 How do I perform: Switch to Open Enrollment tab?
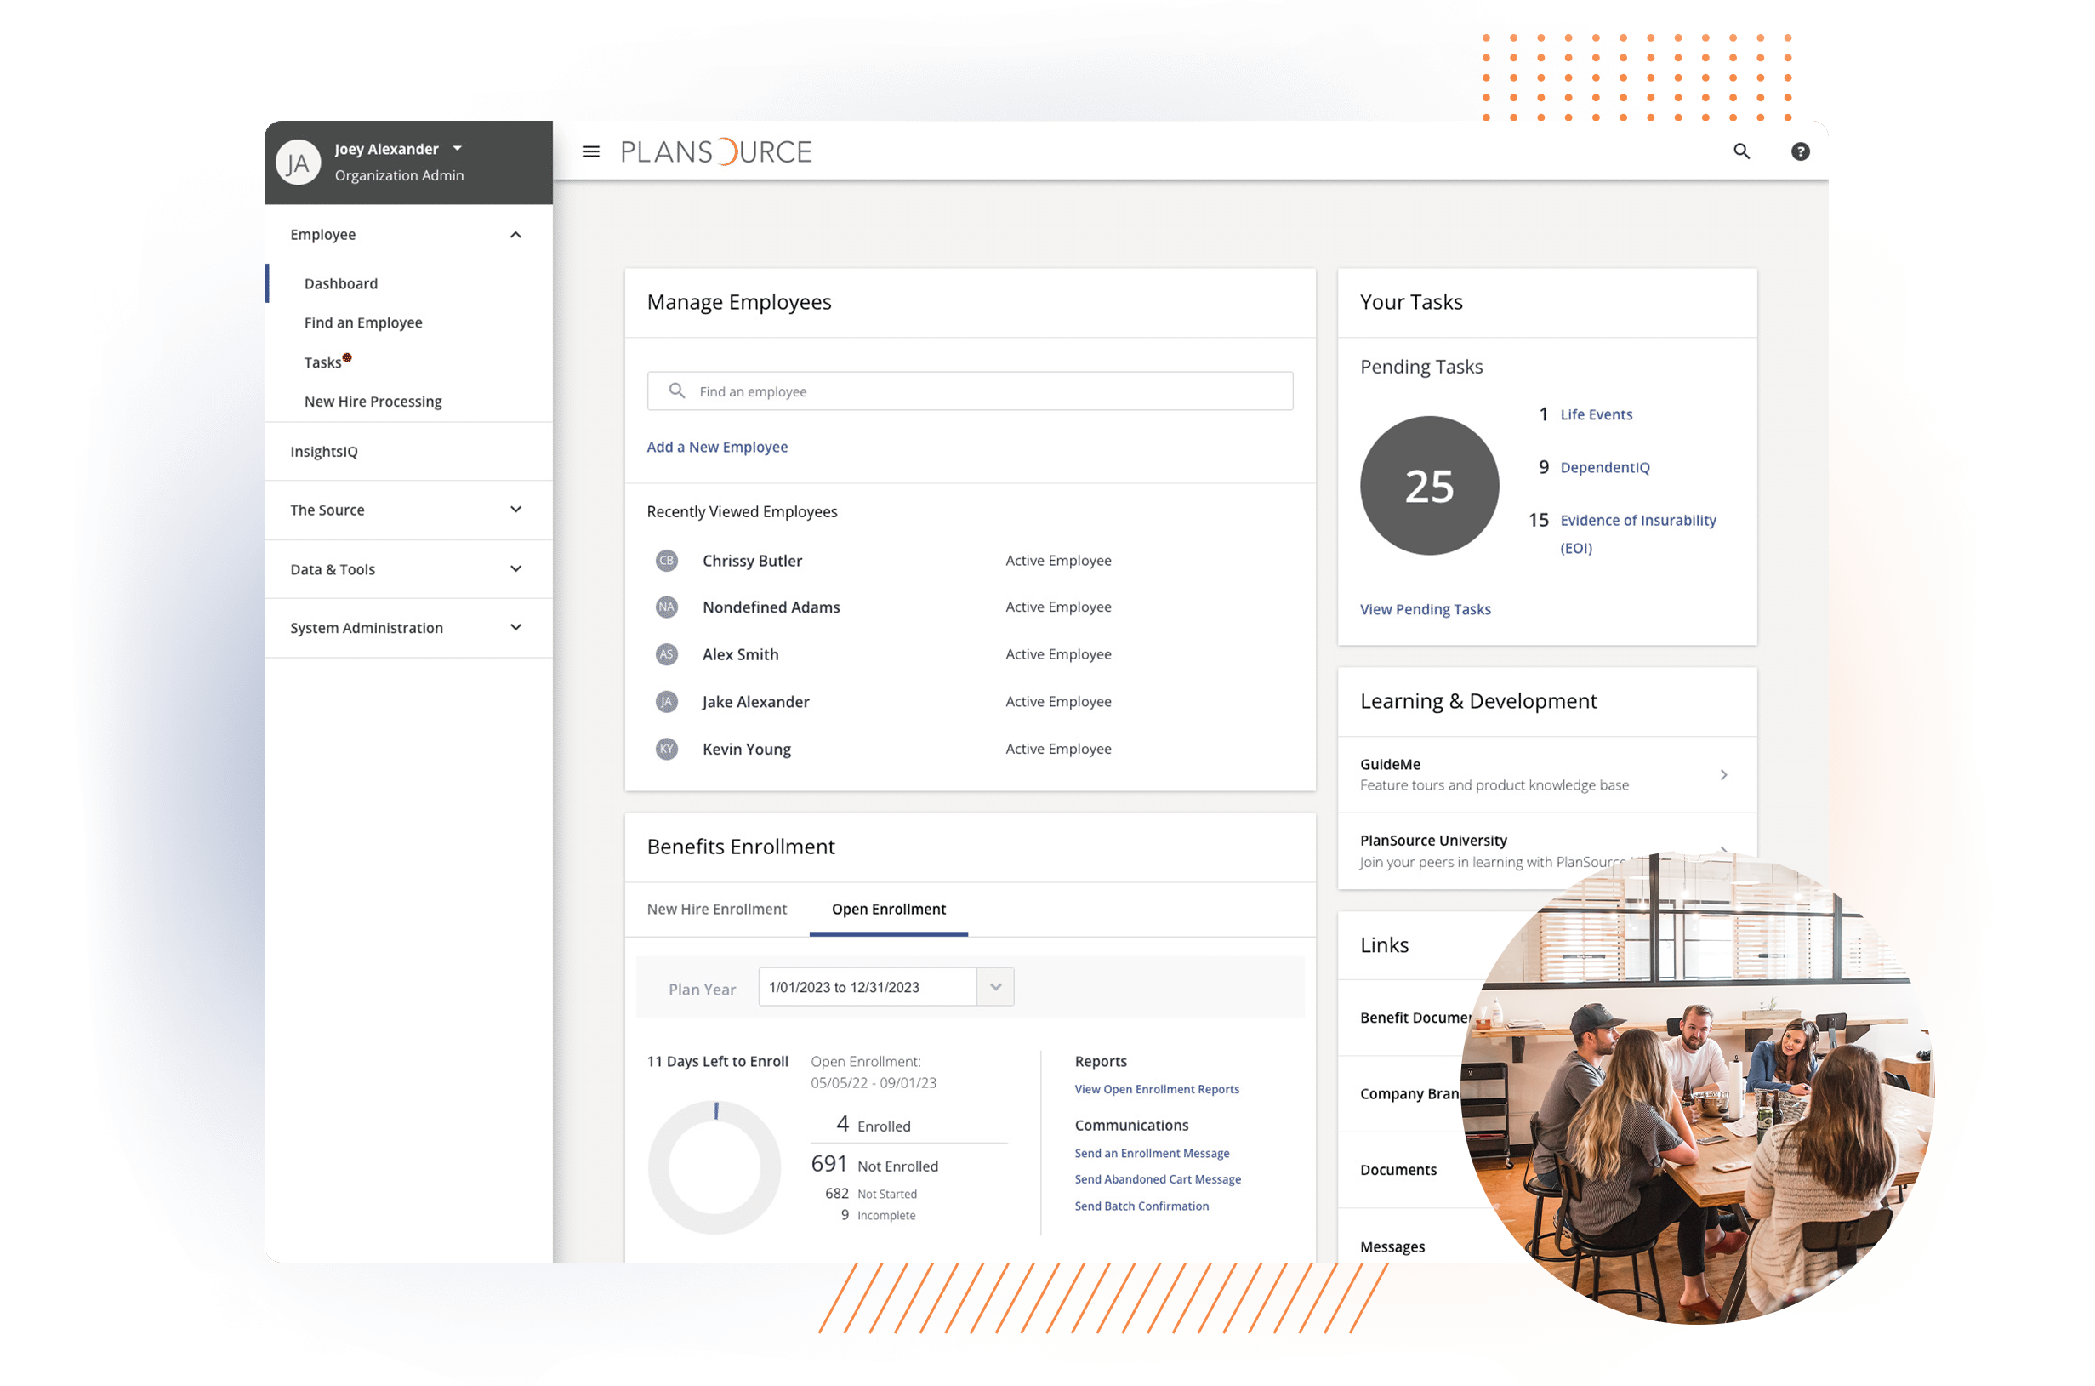889,910
